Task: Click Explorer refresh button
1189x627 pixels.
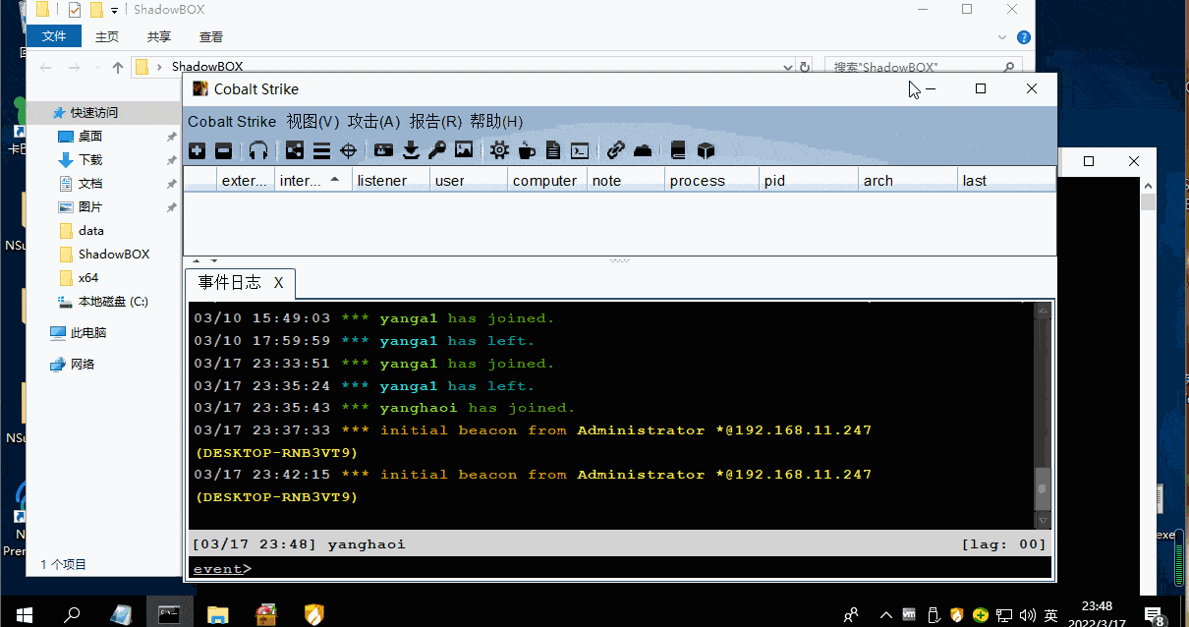Action: coord(805,67)
